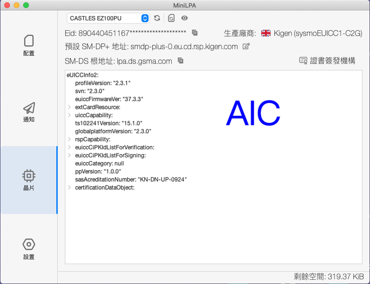
Task: Select the globalplatformVersion "2.3.0" row
Action: [113, 131]
